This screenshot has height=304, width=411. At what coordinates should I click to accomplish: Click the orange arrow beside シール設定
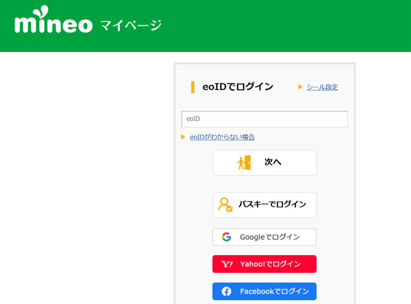(301, 87)
